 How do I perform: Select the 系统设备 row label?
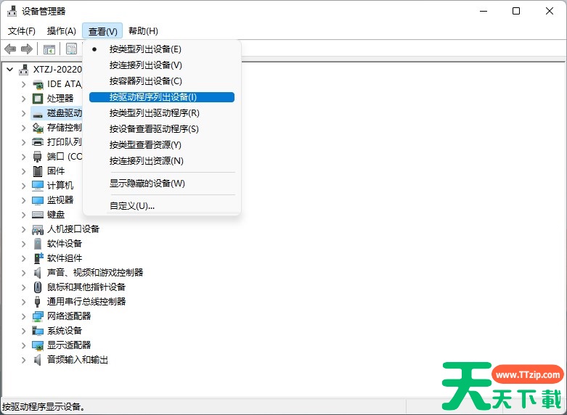click(65, 331)
